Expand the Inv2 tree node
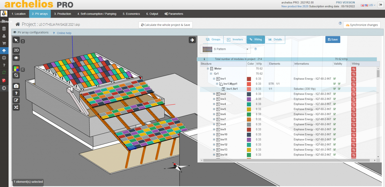The image size is (385, 187). [x=214, y=94]
